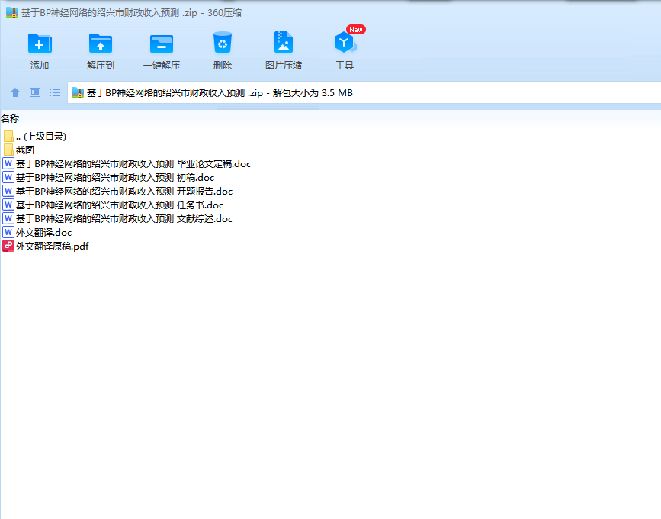This screenshot has width=661, height=519.
Task: Switch to the list view button
Action: pos(55,92)
